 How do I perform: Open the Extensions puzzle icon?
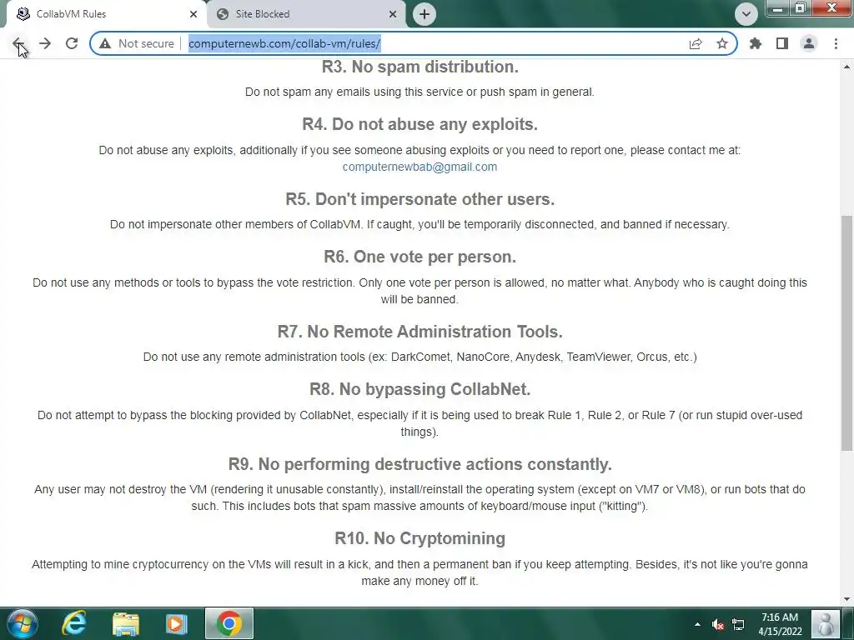(x=756, y=43)
